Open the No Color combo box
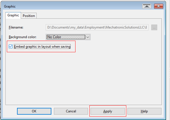 point(68,37)
